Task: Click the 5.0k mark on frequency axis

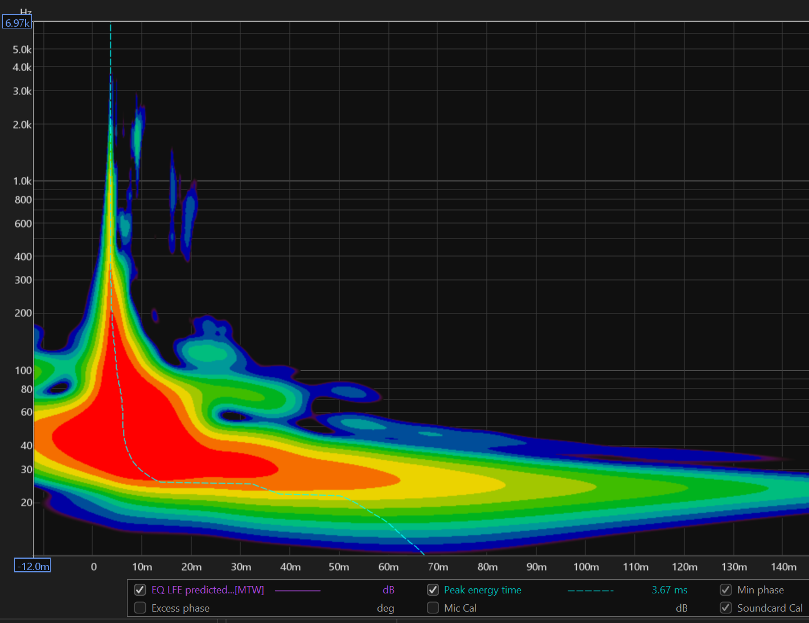Action: [x=22, y=49]
